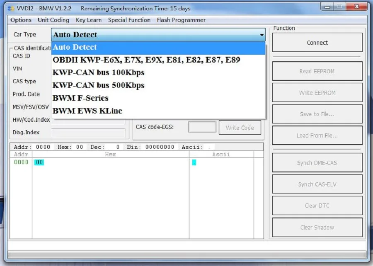This screenshot has height=266, width=373.
Task: Click the Read EEPROM button
Action: [317, 71]
